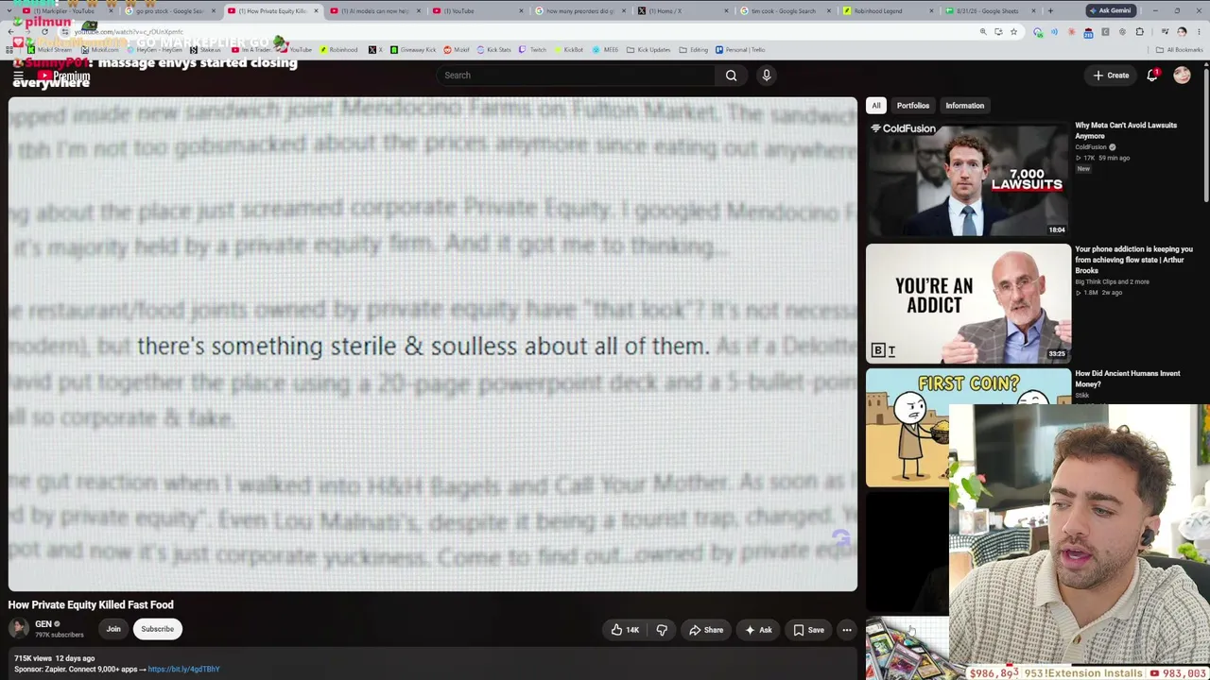The width and height of the screenshot is (1210, 680).
Task: Open Chrome's three-dot menu
Action: 1199,32
